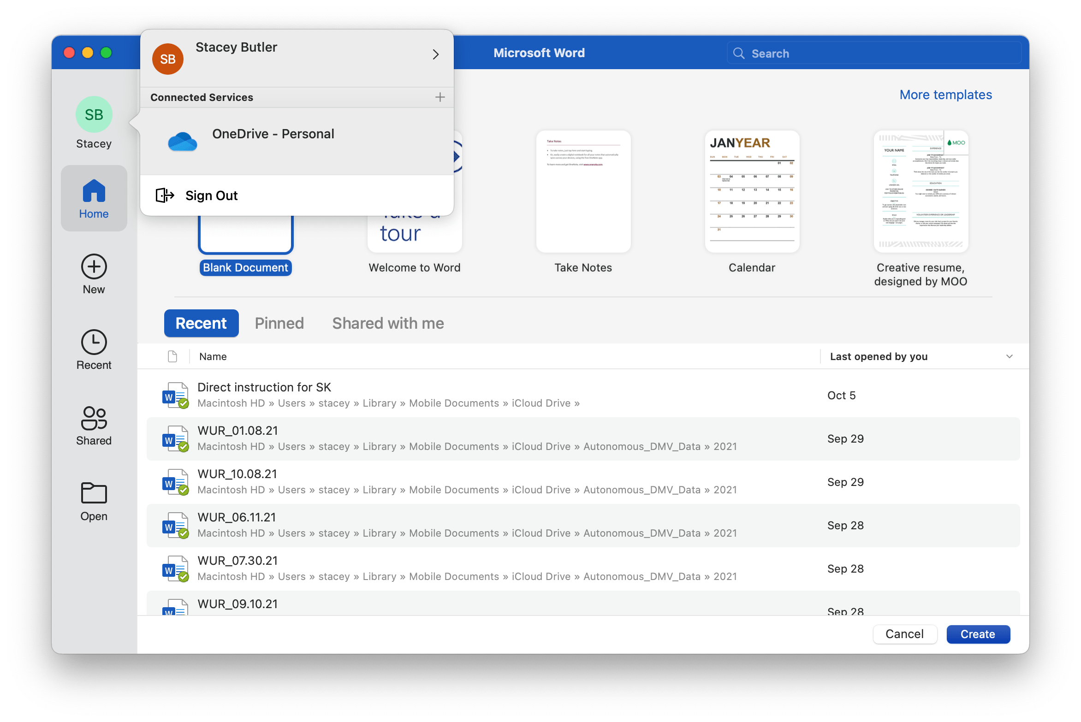Click Sep 29 date for WUR_01.08.21
This screenshot has width=1081, height=722.
tap(845, 438)
